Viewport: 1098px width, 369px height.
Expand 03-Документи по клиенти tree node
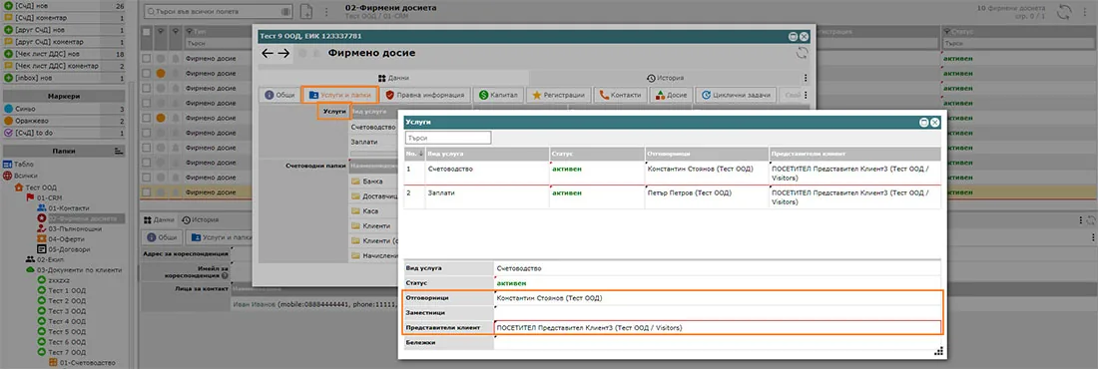pyautogui.click(x=74, y=269)
